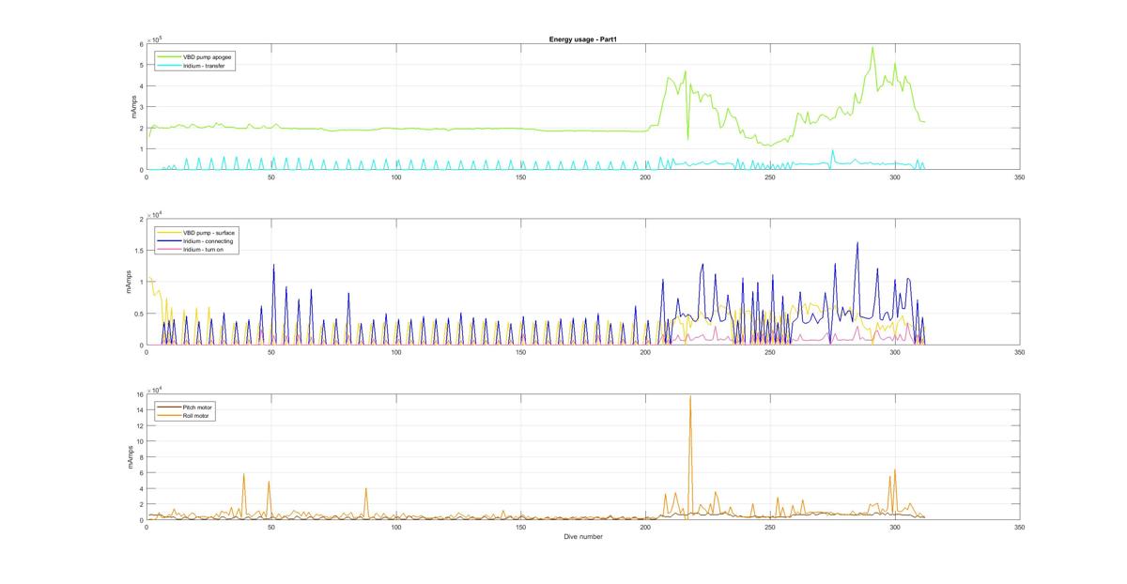Select the 'VBD pump apogee' legend entry
1127x584 pixels.
[208, 57]
